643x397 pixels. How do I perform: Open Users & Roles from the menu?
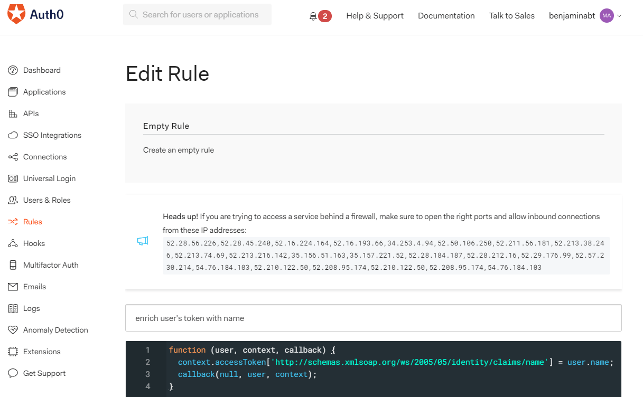click(x=48, y=200)
